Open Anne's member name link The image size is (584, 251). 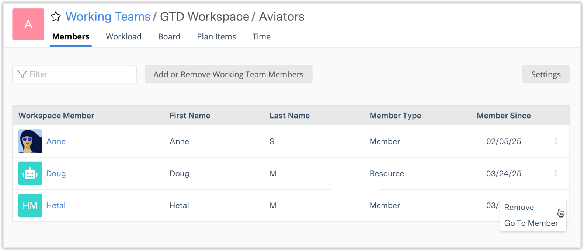[56, 141]
